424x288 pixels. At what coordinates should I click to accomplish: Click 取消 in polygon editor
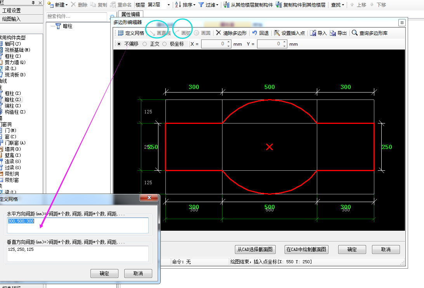point(386,249)
